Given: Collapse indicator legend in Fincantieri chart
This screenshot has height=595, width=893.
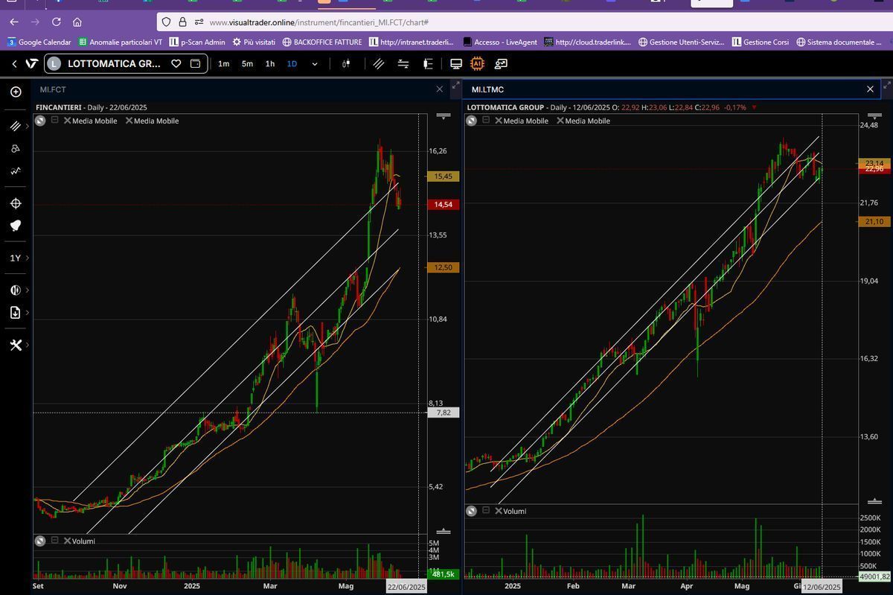Looking at the screenshot, I should coord(54,120).
